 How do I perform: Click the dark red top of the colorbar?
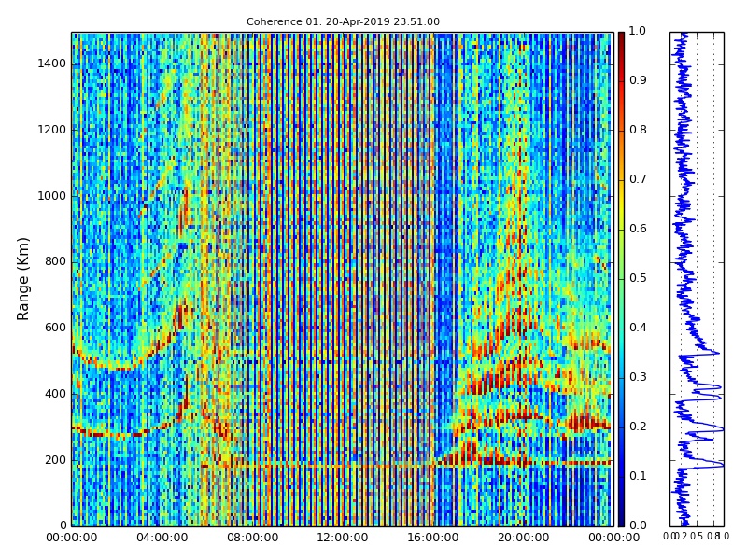[621, 37]
